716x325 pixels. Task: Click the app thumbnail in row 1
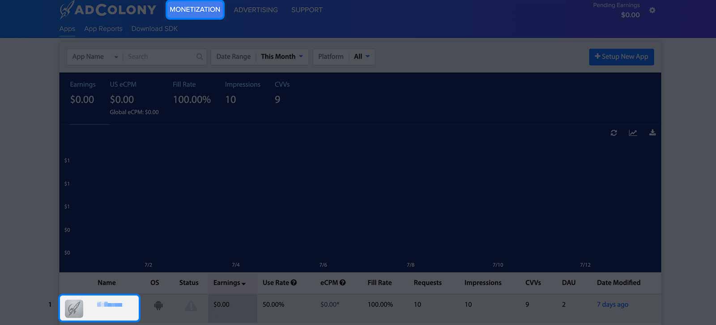(74, 308)
